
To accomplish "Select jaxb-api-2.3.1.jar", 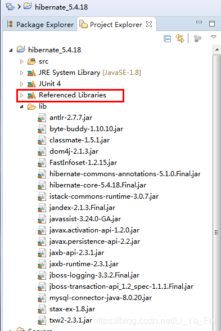I will [x=76, y=253].
